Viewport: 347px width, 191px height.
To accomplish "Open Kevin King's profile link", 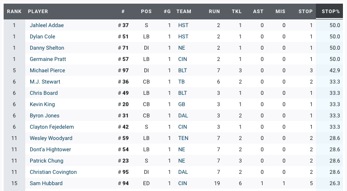I will (x=42, y=104).
